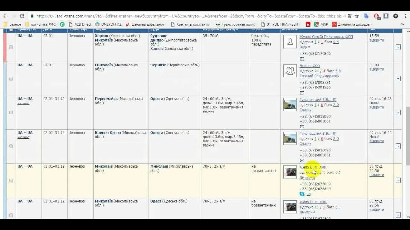Open Ясочка,ООО company link
This screenshot has height=230, width=410.
(309, 66)
